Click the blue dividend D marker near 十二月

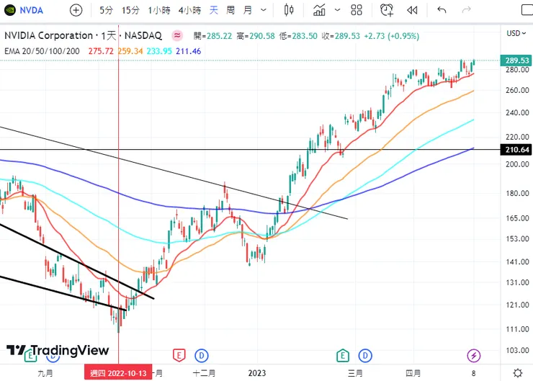coord(201,356)
